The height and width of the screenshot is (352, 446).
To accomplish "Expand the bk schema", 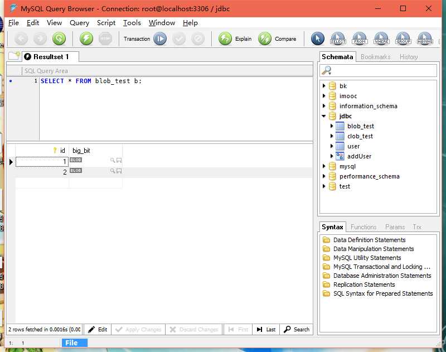I will point(324,86).
